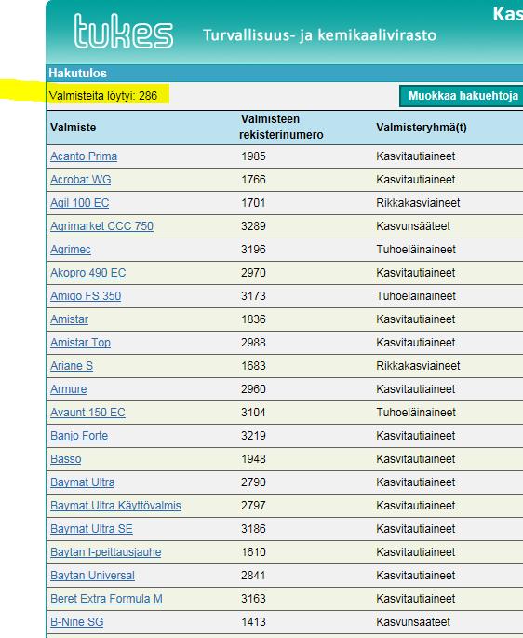Open the Baymat Ultra SE link
The width and height of the screenshot is (523, 638).
(x=91, y=528)
